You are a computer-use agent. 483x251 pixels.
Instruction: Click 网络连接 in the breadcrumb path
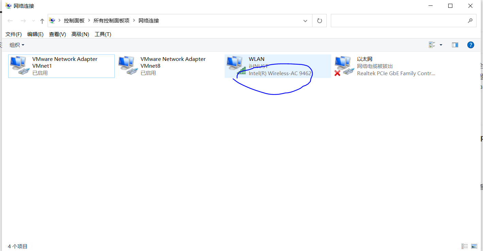point(149,20)
